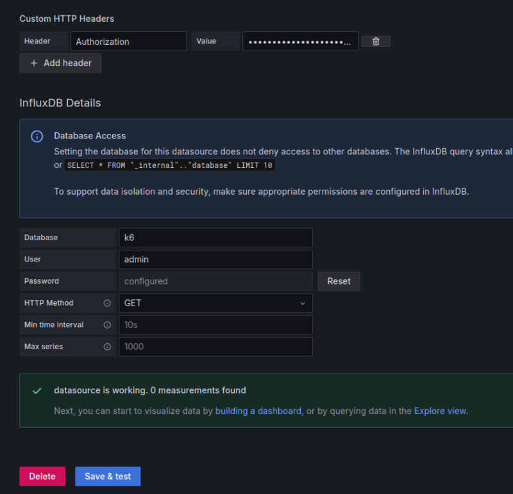Viewport: 513px width, 494px height.
Task: Open the HTTP Method GET dropdown
Action: tap(215, 303)
